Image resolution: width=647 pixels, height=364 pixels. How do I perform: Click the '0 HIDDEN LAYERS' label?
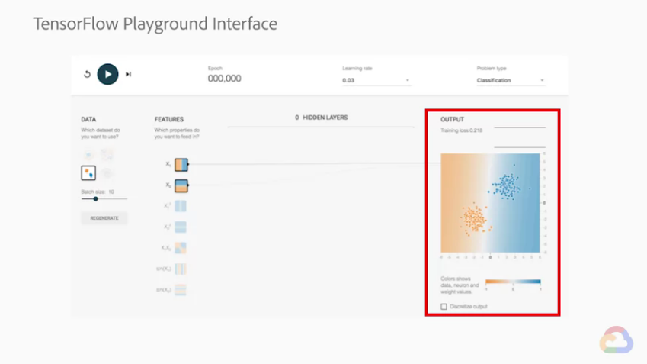pos(322,118)
